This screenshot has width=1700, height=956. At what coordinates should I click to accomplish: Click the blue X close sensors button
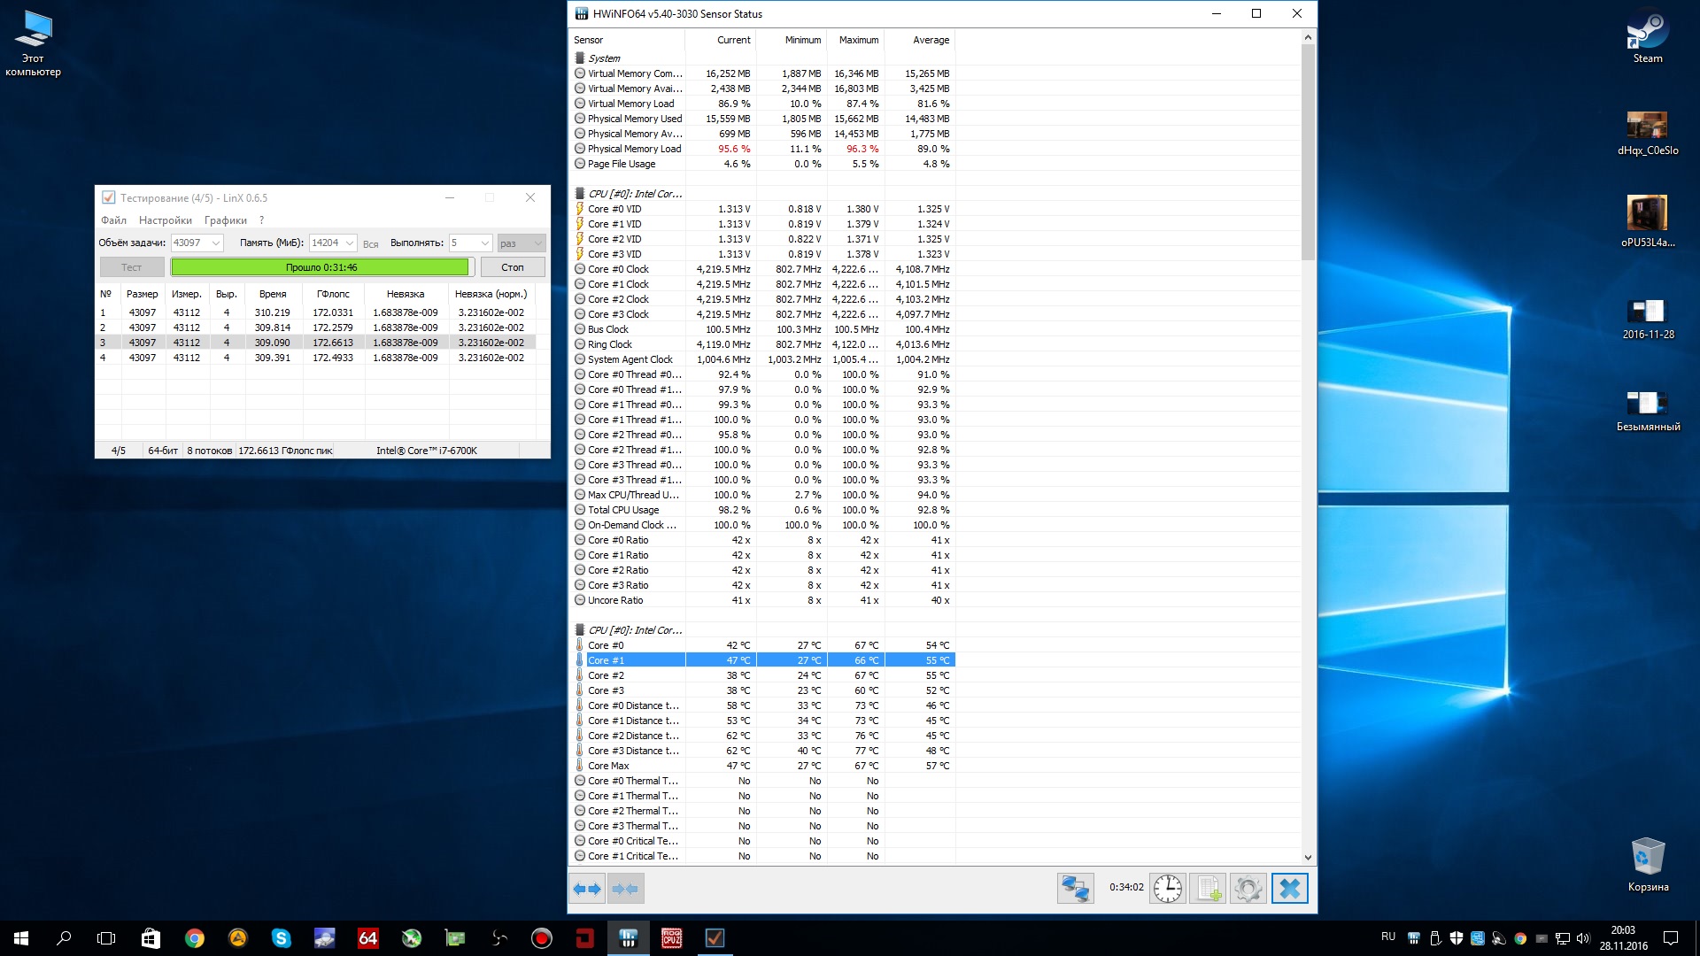(x=1290, y=888)
